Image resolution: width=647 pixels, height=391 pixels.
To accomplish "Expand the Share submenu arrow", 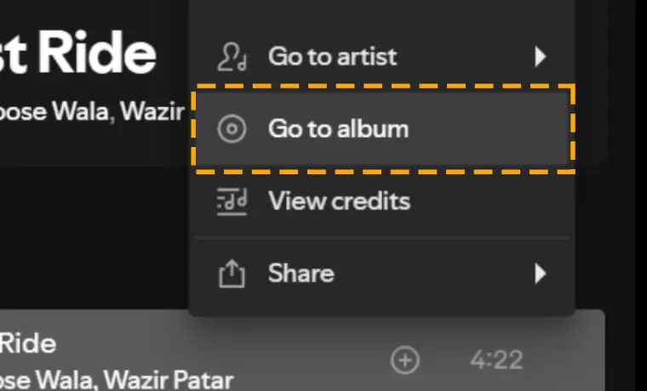I will 540,273.
